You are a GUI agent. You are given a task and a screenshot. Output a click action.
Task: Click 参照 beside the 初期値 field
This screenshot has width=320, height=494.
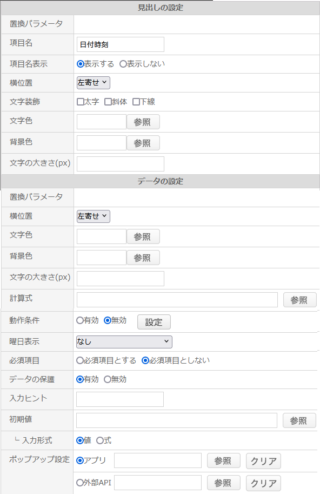pos(299,420)
